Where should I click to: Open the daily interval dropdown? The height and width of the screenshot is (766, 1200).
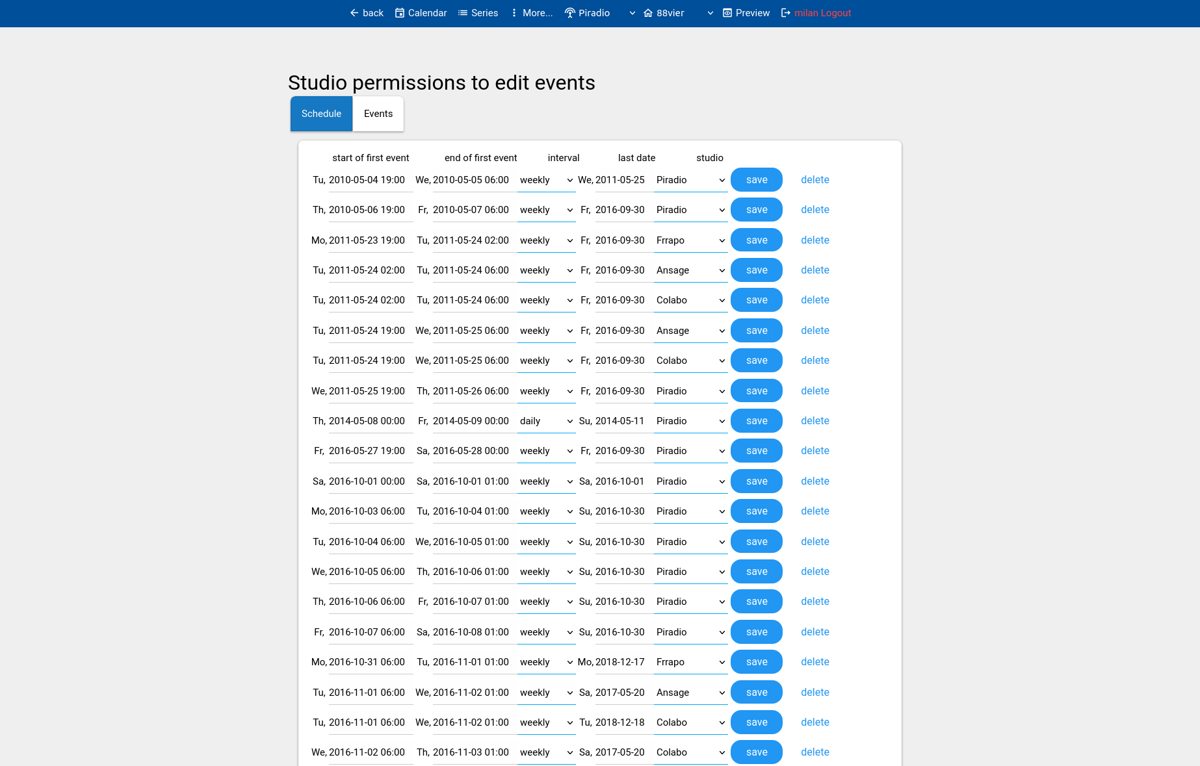(x=546, y=421)
